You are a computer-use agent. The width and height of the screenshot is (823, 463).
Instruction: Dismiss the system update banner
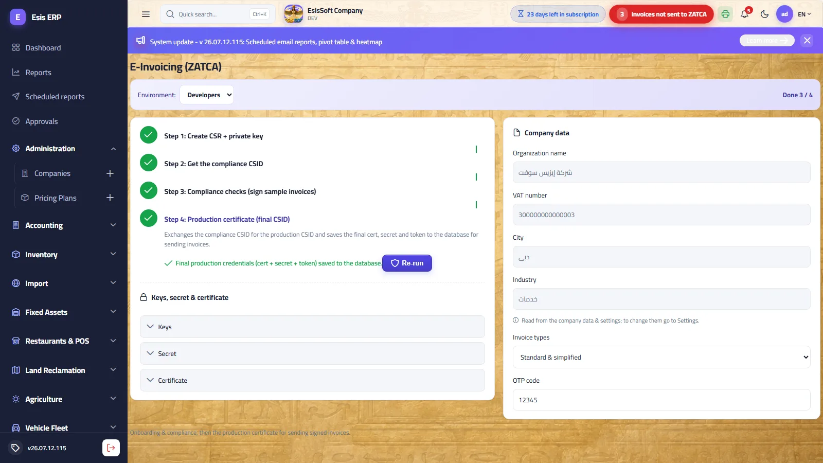807,40
